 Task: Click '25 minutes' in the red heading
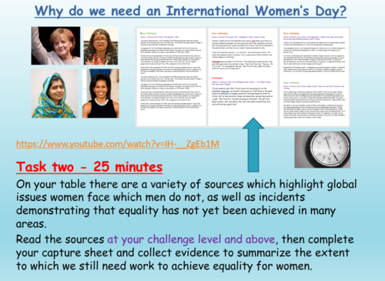tap(128, 167)
